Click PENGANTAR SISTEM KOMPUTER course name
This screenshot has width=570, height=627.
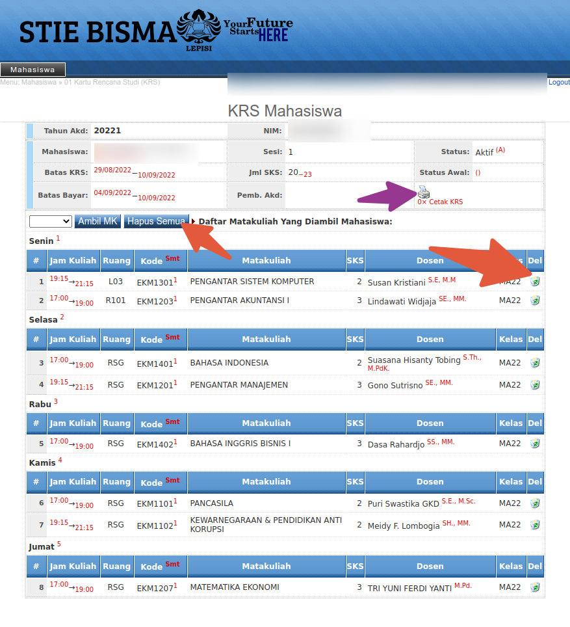252,282
